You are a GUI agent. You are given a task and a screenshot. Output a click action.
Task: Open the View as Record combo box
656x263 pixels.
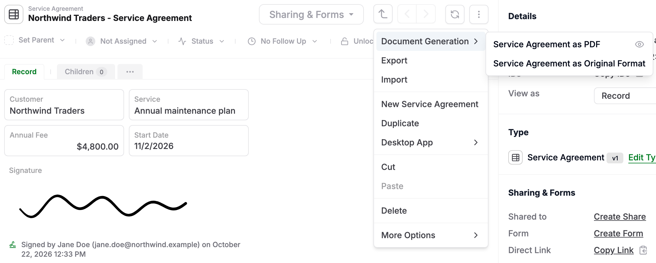625,96
